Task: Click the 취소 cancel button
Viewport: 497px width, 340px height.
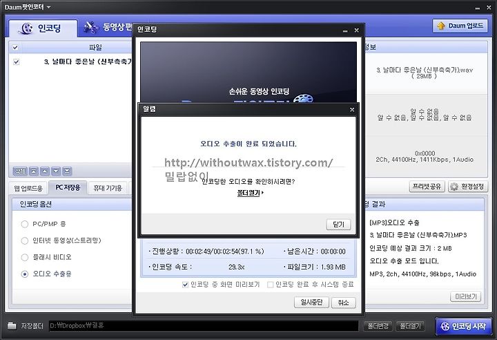Action: (x=343, y=302)
